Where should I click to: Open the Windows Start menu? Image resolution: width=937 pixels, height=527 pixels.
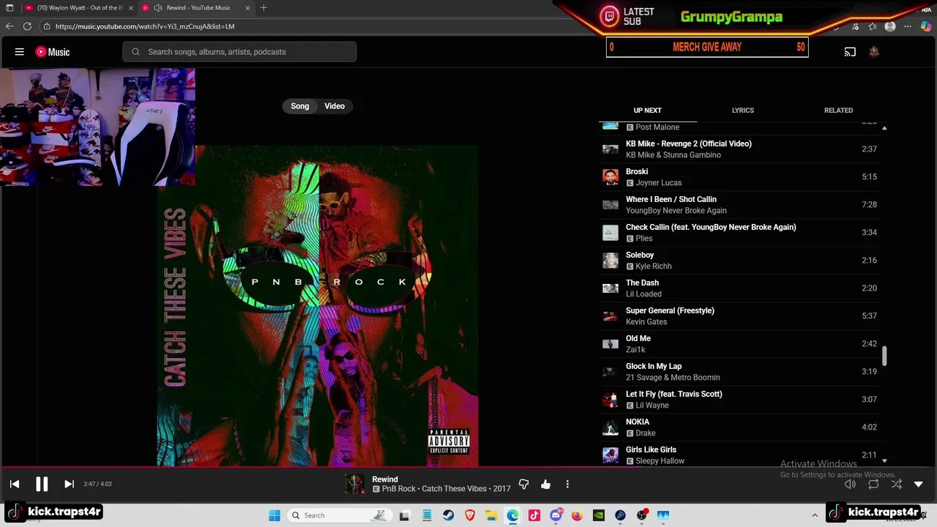pyautogui.click(x=275, y=515)
